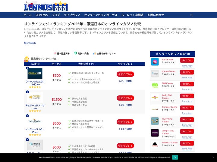
Task: Click the Cherry Casino logo
Action: (35, 97)
